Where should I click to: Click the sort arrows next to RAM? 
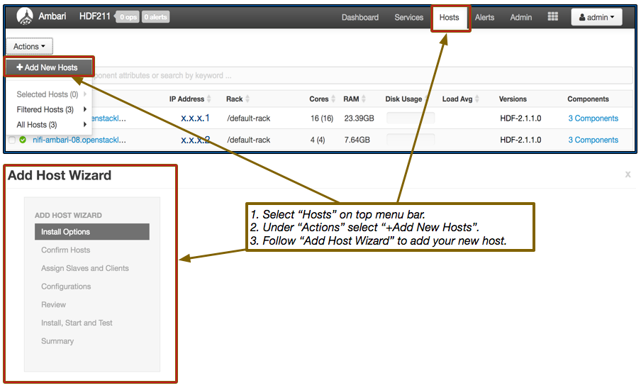pyautogui.click(x=364, y=99)
